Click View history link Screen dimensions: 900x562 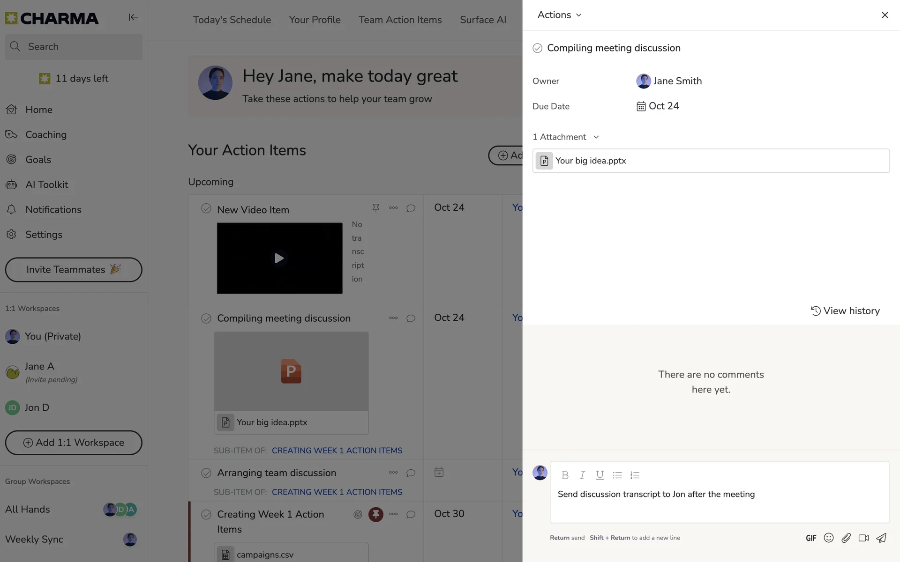(845, 311)
